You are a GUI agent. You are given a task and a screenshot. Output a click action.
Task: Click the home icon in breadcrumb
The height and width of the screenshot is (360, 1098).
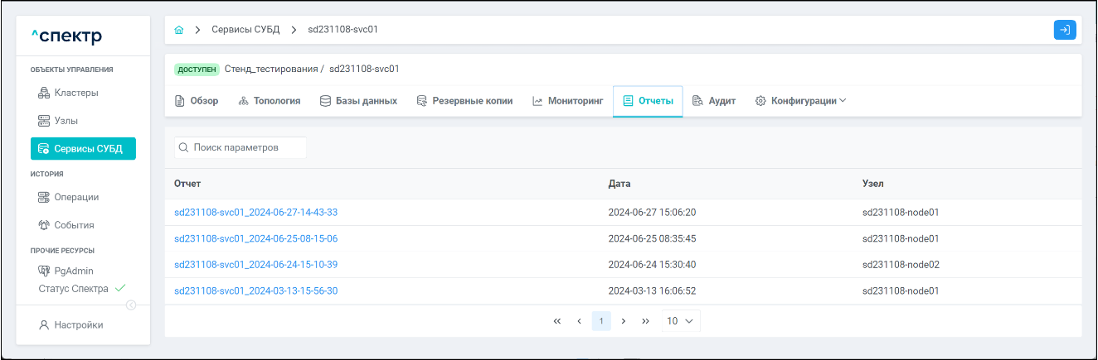(179, 30)
